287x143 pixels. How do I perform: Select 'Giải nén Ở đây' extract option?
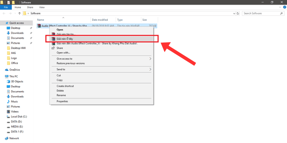pyautogui.click(x=102, y=39)
